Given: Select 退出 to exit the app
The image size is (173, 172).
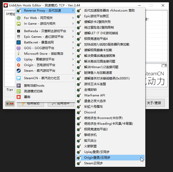Looking at the screenshot, I should (x=45, y=97).
